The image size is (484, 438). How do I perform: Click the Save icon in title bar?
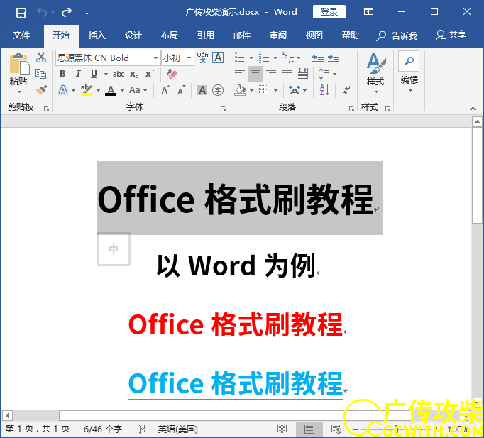point(21,13)
